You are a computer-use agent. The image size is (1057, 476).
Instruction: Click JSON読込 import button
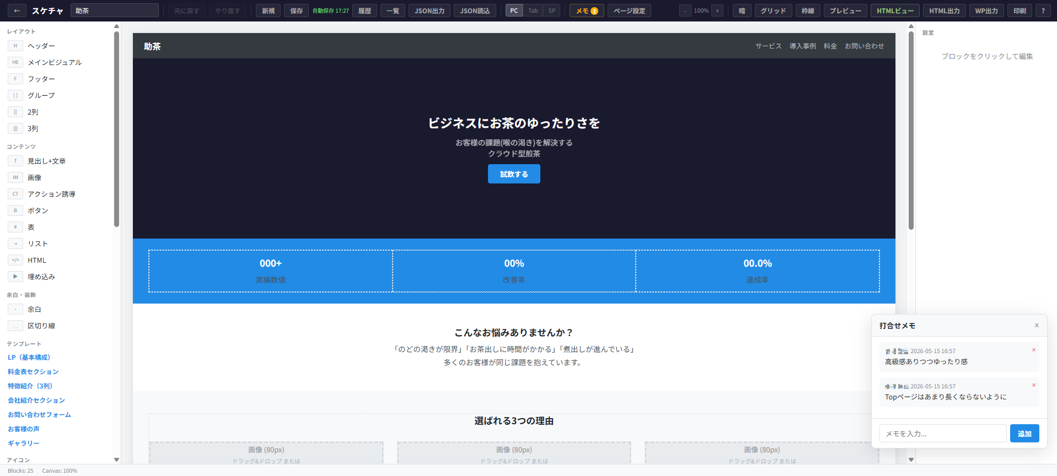click(x=475, y=10)
